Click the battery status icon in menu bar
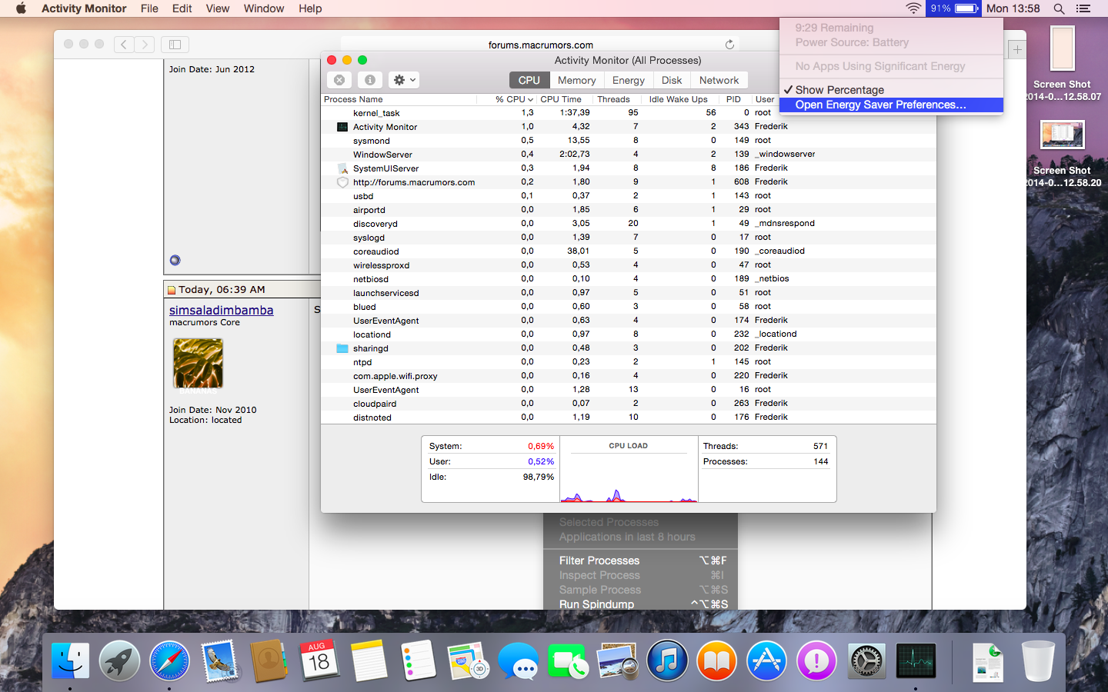This screenshot has height=692, width=1108. [x=954, y=8]
